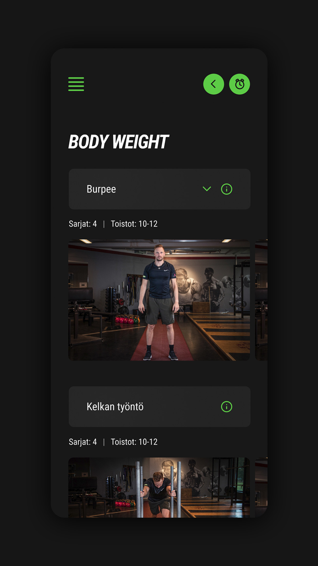Viewport: 318px width, 566px height.
Task: Select Toistot: 10-12 text under Kelkan työntö
Action: coord(134,442)
